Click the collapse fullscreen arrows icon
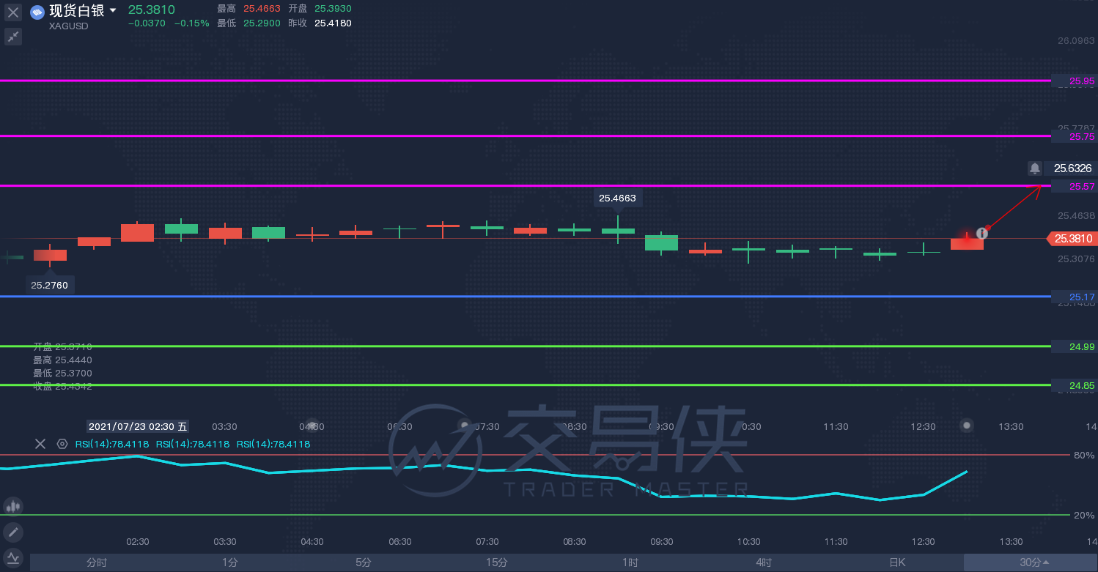The height and width of the screenshot is (572, 1098). (13, 37)
